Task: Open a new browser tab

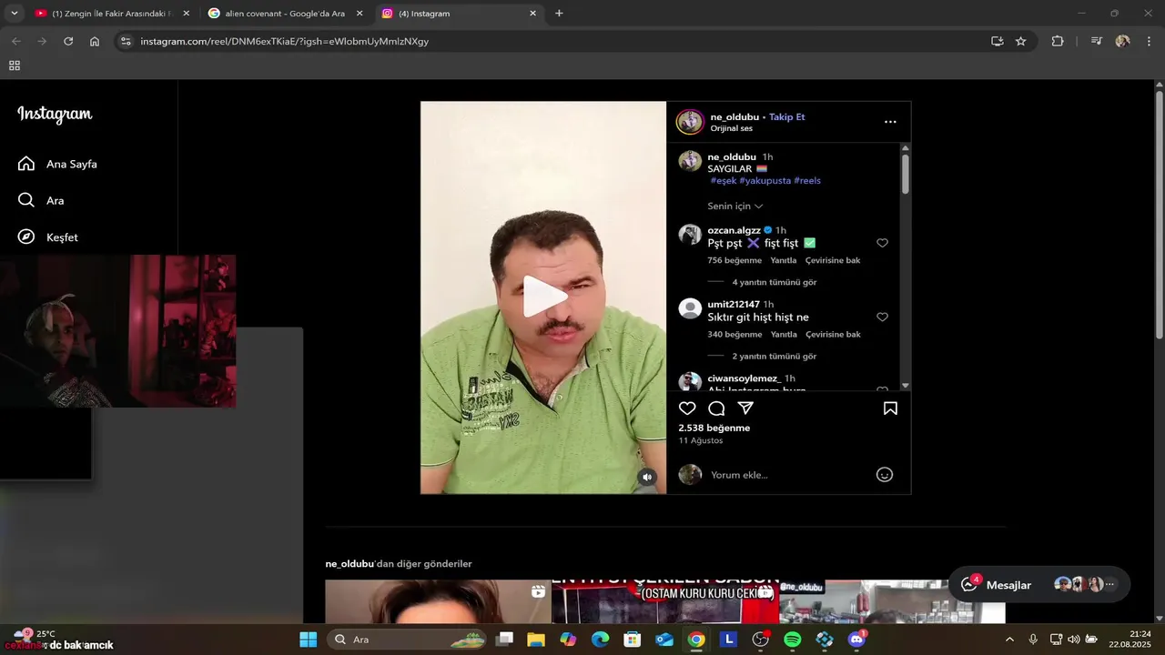Action: click(559, 14)
